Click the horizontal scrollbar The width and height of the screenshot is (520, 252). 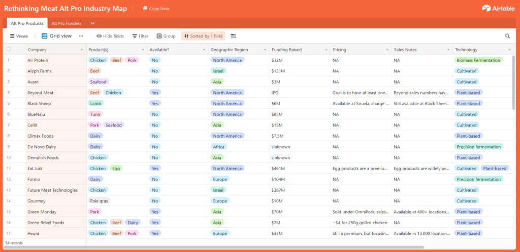(214, 247)
